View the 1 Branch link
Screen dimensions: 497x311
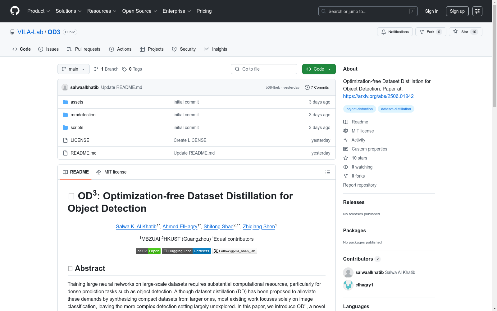pyautogui.click(x=106, y=69)
